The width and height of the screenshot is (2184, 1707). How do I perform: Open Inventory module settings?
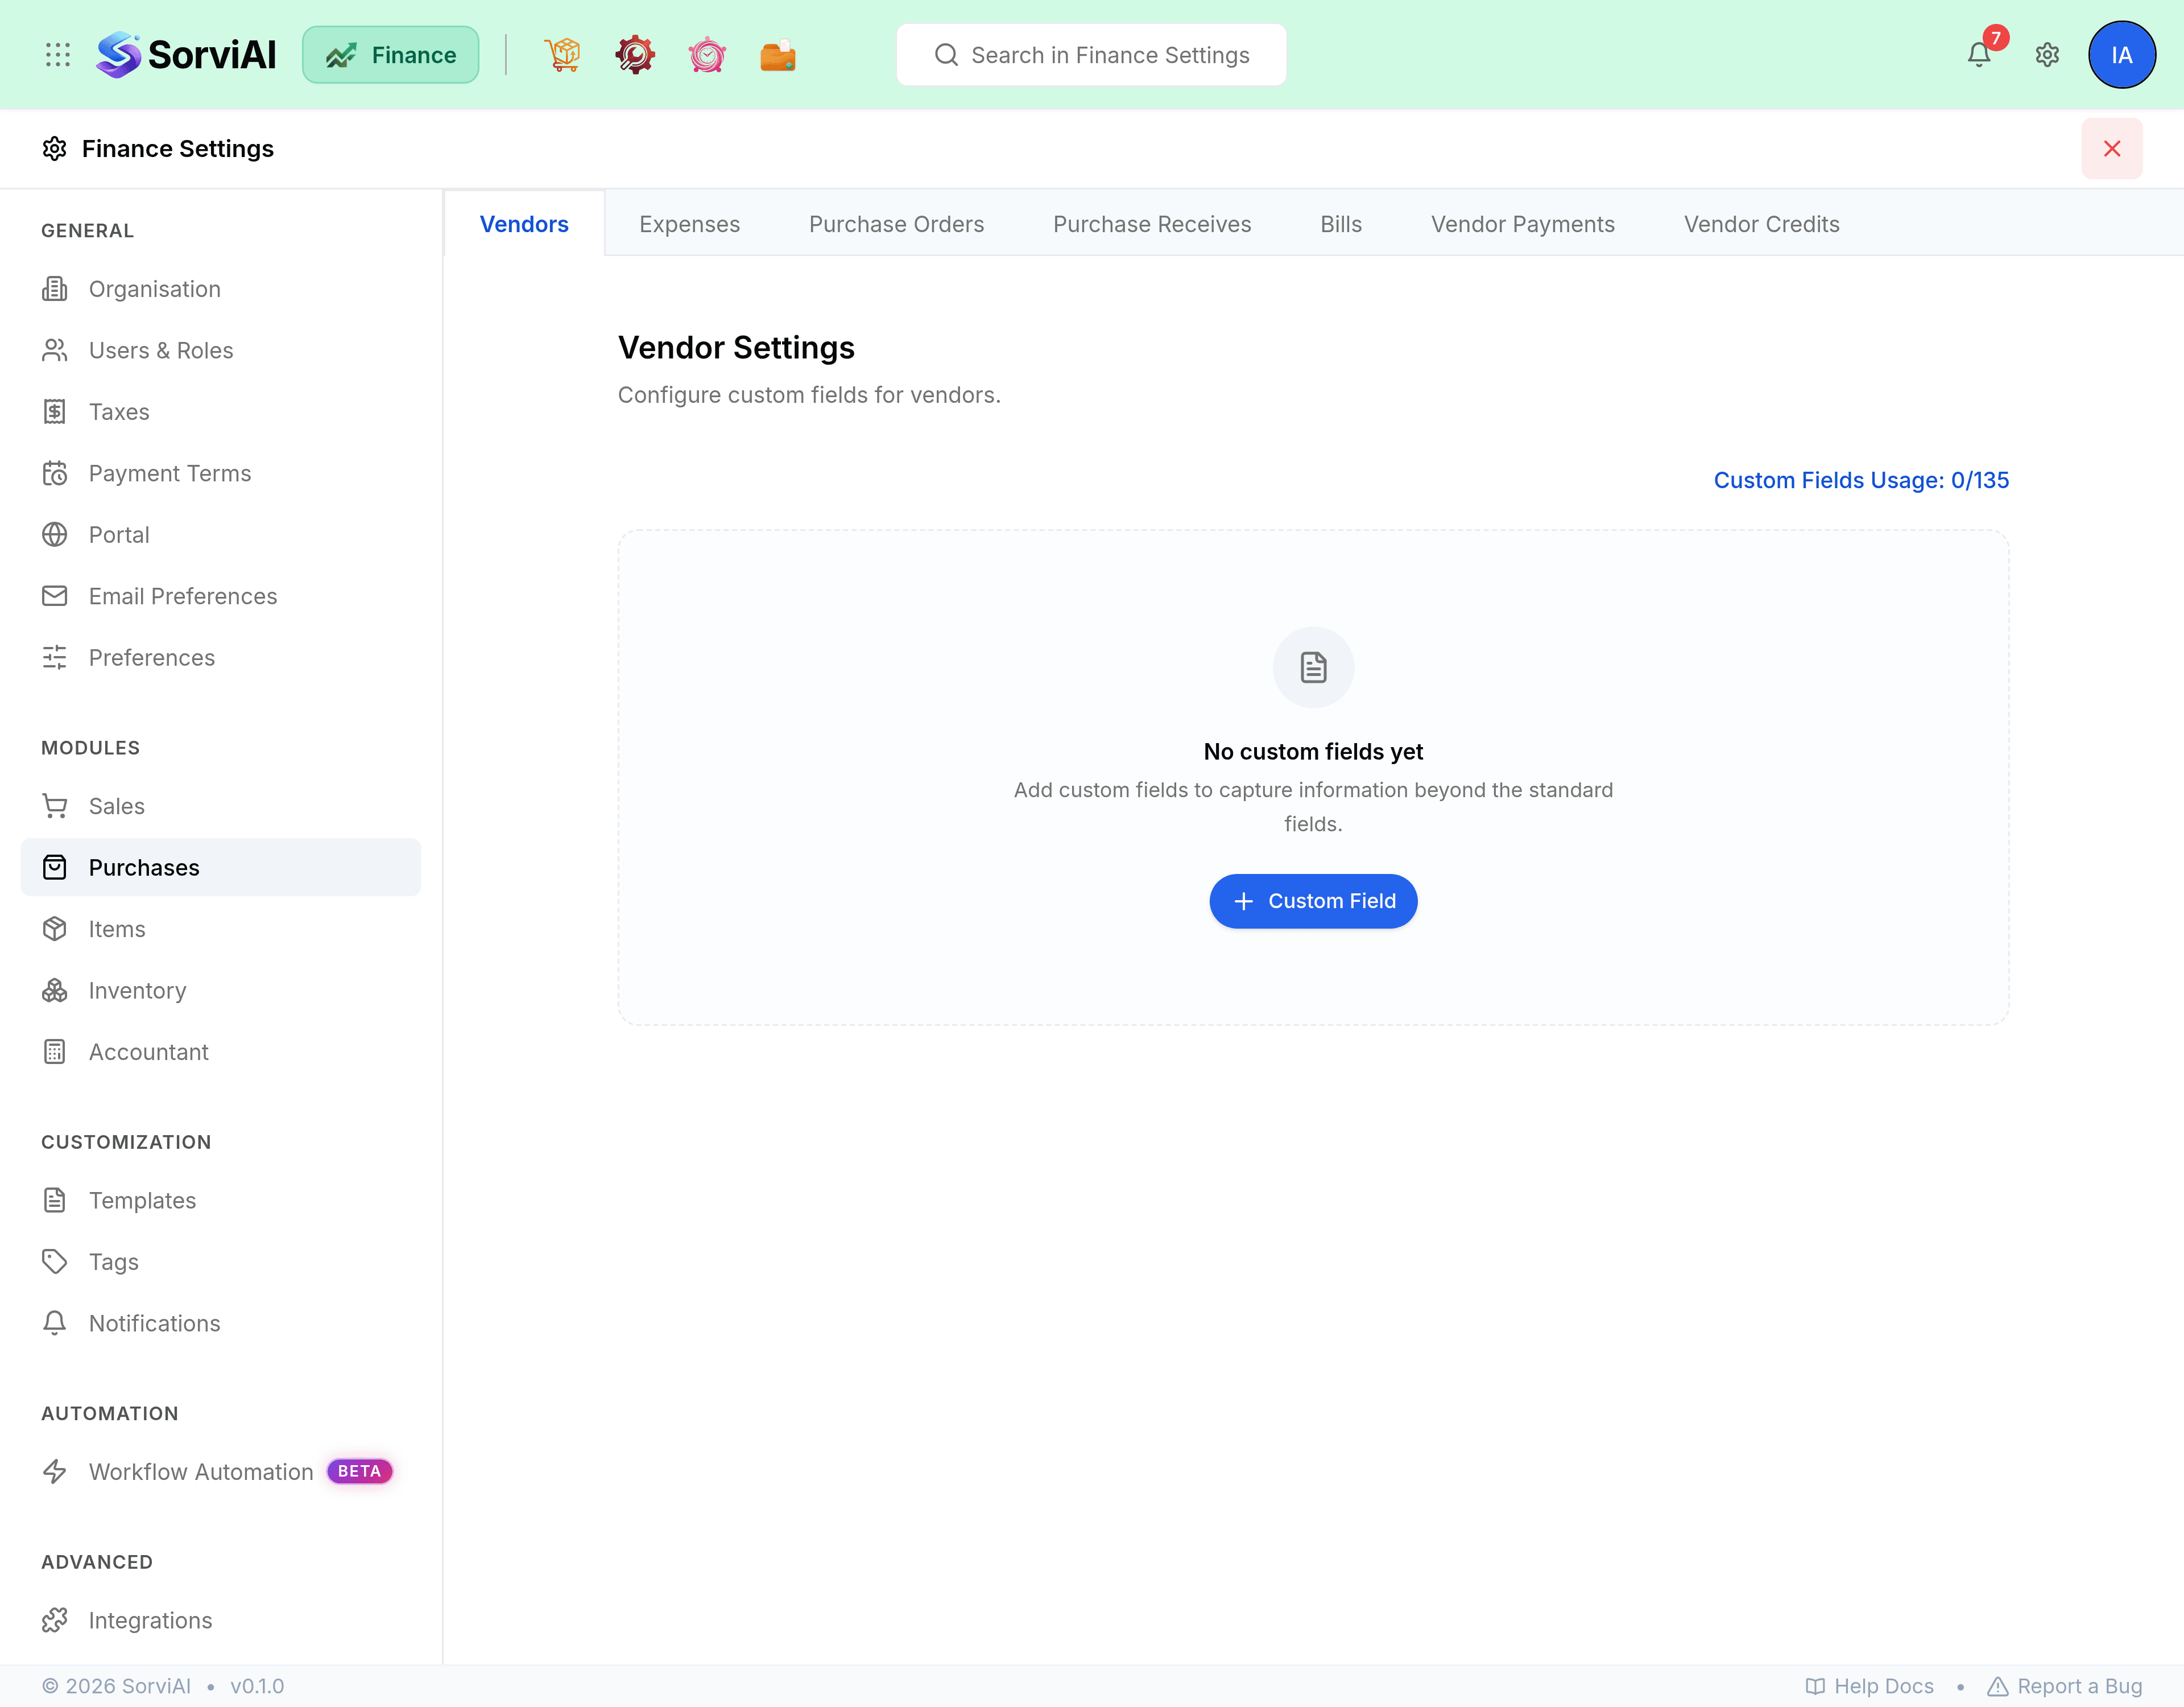tap(221, 991)
